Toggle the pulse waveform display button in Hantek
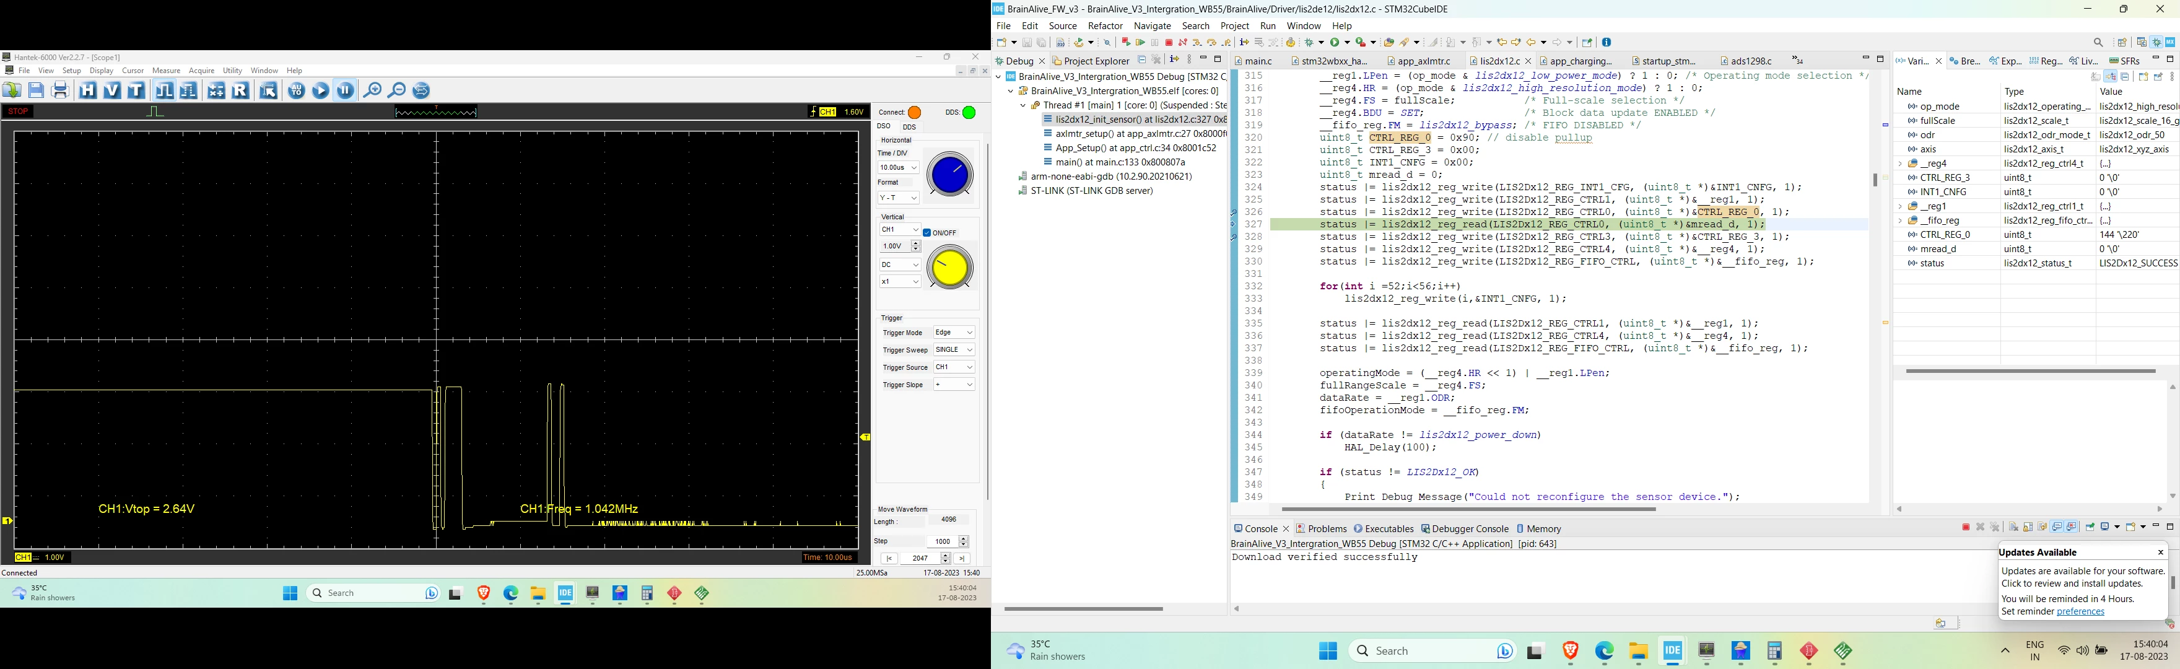 pos(164,90)
